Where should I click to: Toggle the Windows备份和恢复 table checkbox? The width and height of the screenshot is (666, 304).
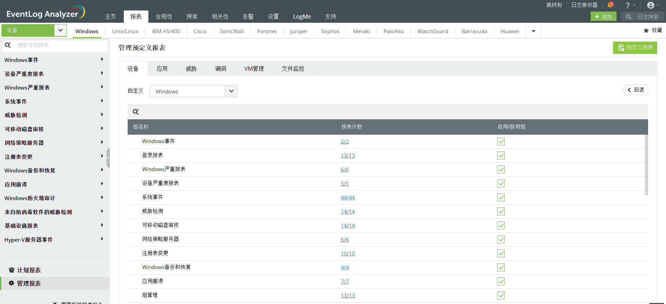501,268
